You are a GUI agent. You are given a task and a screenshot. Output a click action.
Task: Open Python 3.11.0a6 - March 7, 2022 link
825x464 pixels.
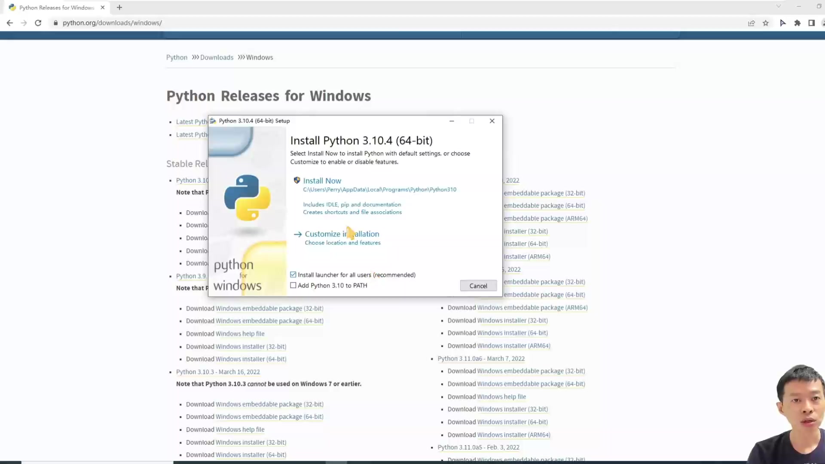[x=481, y=359]
